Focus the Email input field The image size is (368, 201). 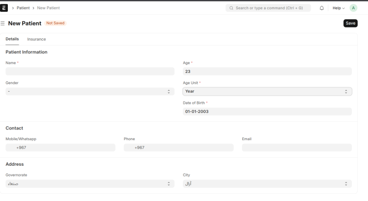click(x=296, y=148)
